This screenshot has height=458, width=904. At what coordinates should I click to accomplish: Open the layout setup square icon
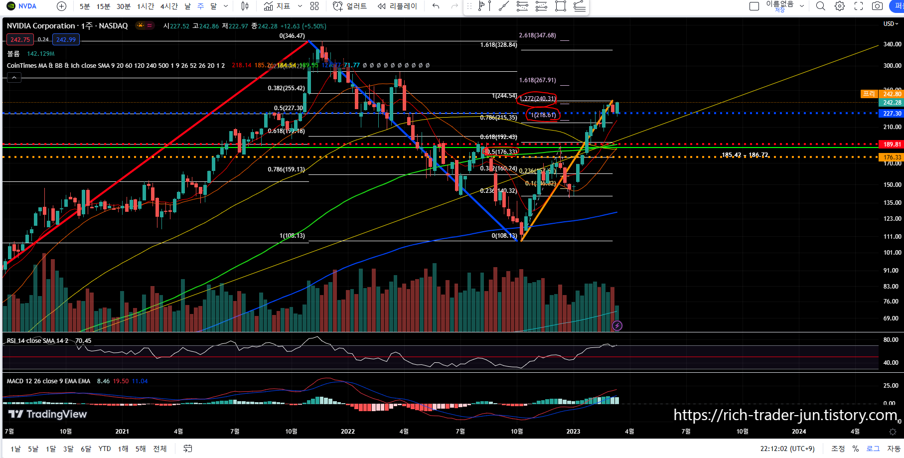tap(754, 6)
